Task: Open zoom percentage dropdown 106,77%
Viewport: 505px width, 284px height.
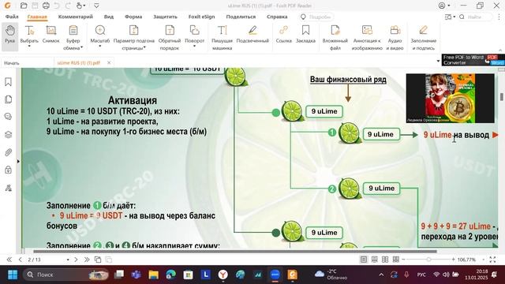Action: pos(484,260)
